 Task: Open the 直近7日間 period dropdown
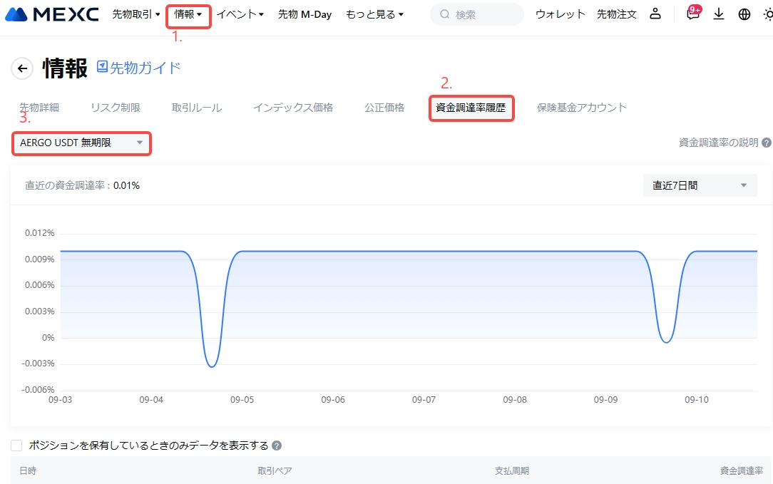point(700,185)
